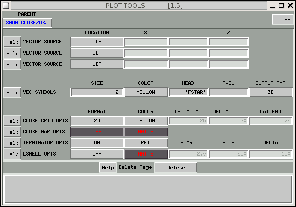Toggle GLOBE MAP OPTS from OFF

click(97, 132)
